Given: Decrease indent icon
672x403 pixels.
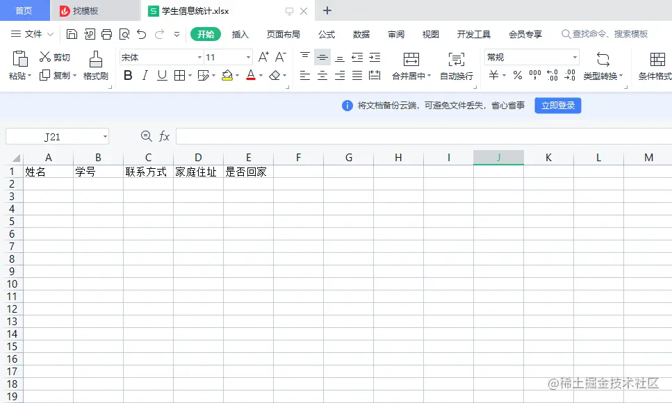Looking at the screenshot, I should point(357,57).
